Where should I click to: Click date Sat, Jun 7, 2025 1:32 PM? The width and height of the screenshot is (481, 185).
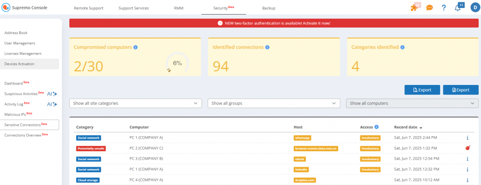click(416, 148)
